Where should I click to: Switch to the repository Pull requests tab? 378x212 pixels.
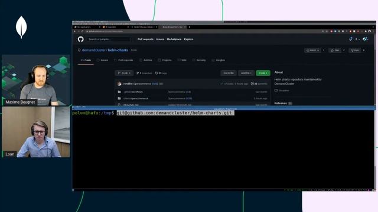coord(123,60)
